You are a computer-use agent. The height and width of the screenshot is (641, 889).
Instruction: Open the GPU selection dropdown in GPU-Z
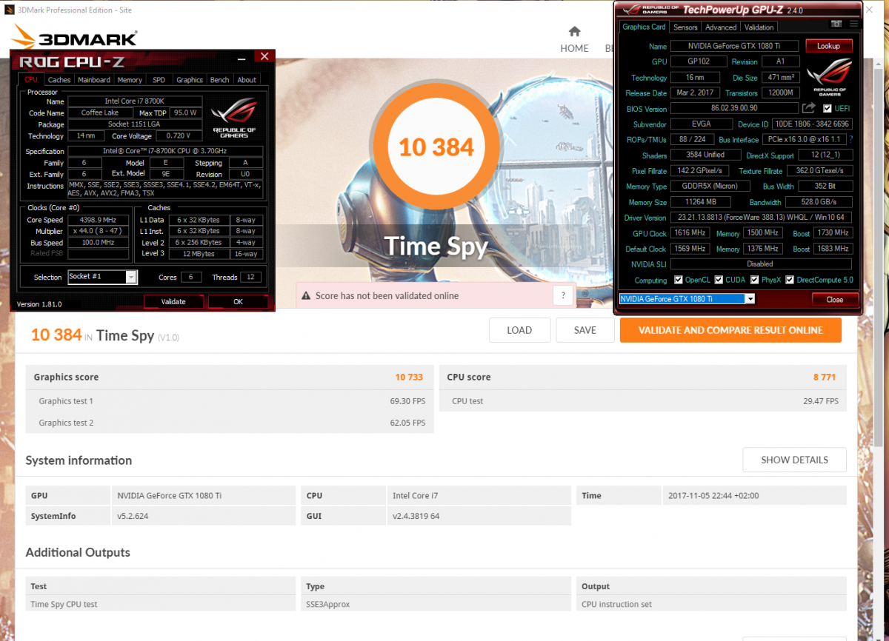pyautogui.click(x=750, y=298)
